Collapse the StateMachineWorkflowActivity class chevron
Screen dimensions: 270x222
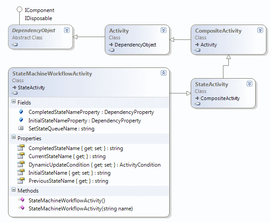pyautogui.click(x=163, y=73)
